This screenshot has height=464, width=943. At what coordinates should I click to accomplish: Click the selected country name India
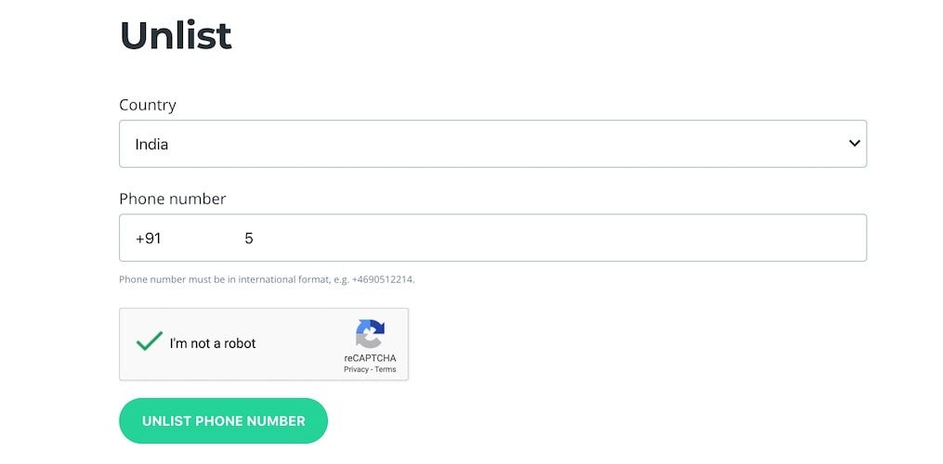tap(151, 145)
